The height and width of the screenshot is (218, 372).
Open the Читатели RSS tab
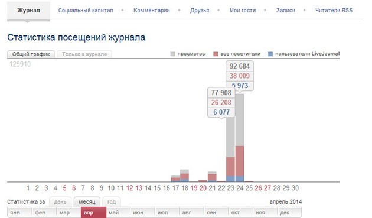click(334, 11)
